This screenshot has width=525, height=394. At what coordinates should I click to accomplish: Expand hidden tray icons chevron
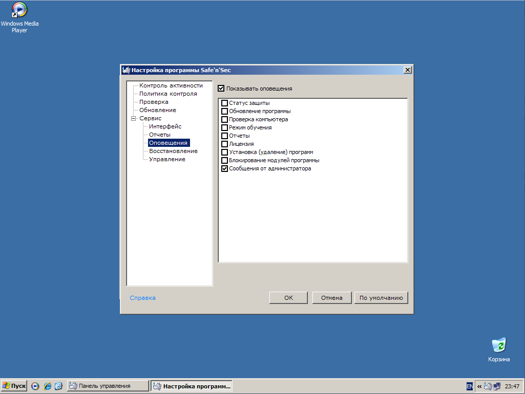coord(479,386)
